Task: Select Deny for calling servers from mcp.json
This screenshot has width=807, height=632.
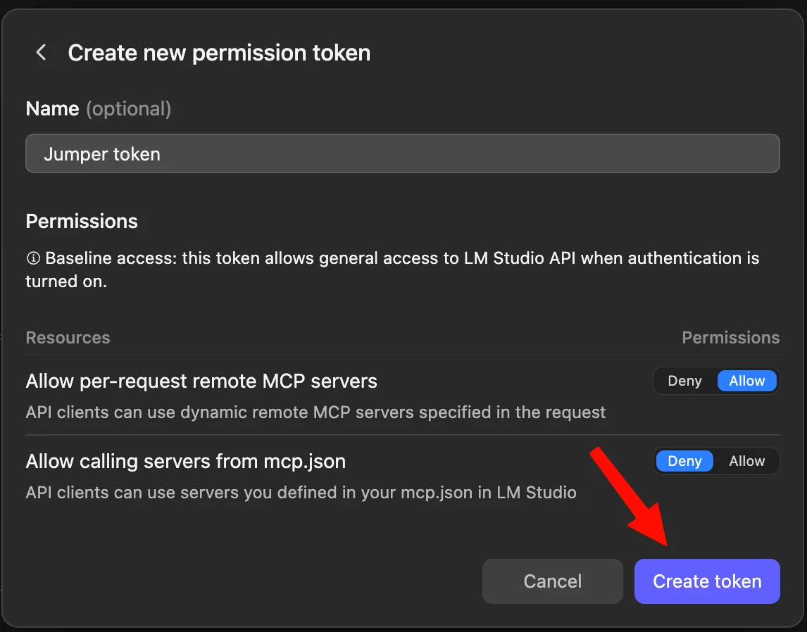Action: (x=684, y=461)
